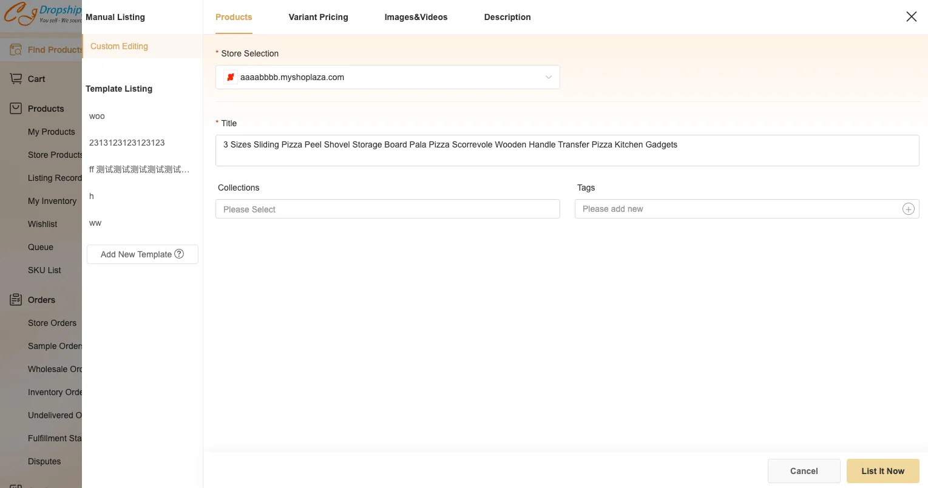Click the plus icon in Tags field
This screenshot has width=928, height=488.
coord(908,209)
